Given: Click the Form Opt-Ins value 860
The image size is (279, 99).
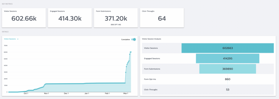Looking at the screenshot, I should [x=228, y=79].
